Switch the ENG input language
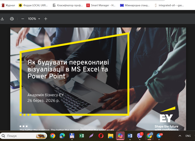This screenshot has width=195, height=141. pyautogui.click(x=188, y=136)
